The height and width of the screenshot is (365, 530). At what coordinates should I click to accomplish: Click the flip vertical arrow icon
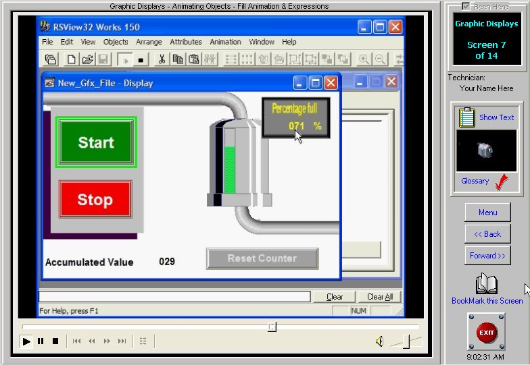pyautogui.click(x=264, y=59)
